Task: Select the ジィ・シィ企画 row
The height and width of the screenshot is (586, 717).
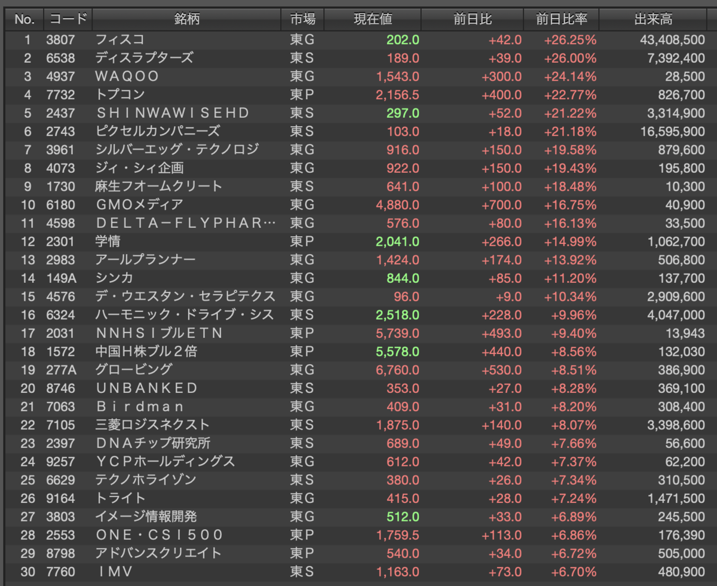Action: coord(358,168)
